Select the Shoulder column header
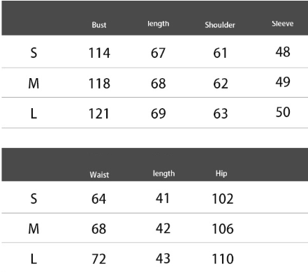308x272 pixels. pos(220,25)
